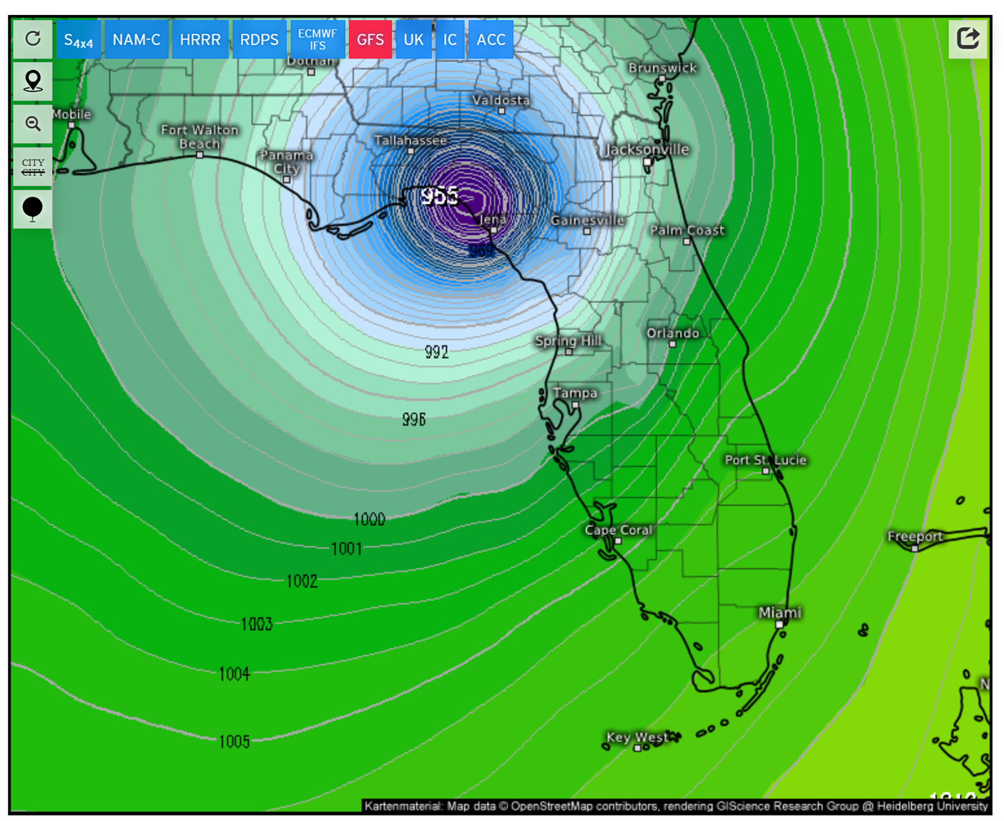Click the Jacksonville city label
The height and width of the screenshot is (821, 1004).
click(648, 149)
